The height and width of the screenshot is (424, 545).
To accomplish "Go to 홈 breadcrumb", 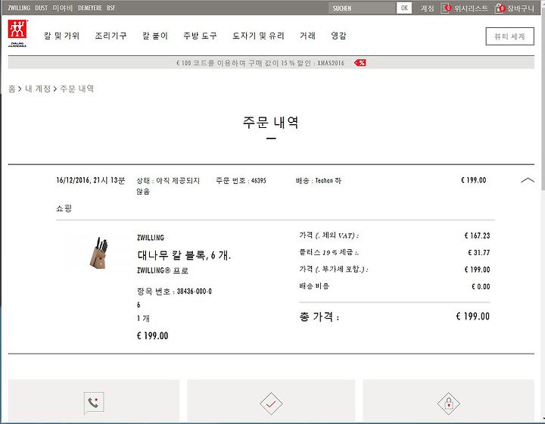I will click(x=12, y=89).
